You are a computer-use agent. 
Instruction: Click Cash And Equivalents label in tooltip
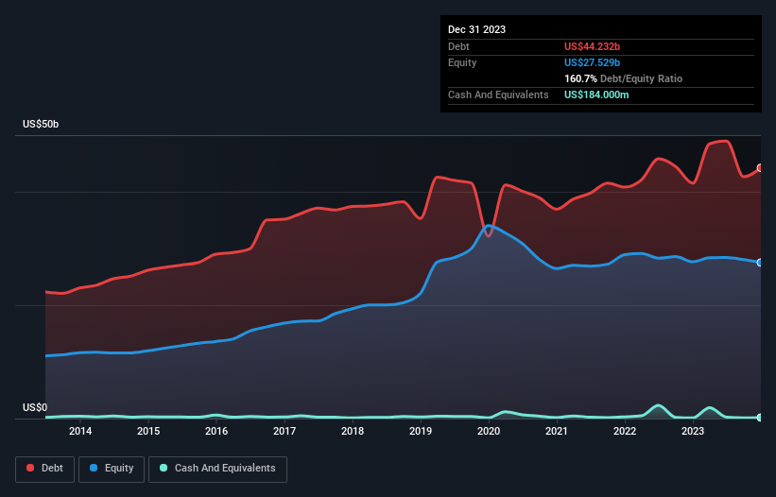(x=498, y=94)
